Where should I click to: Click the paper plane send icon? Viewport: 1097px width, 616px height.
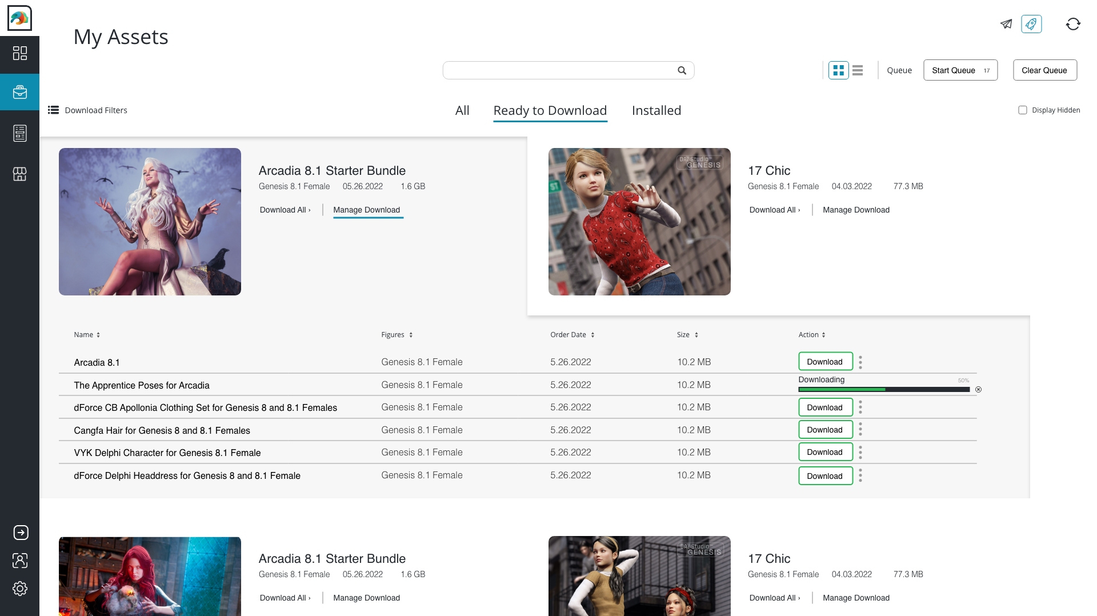(1006, 23)
